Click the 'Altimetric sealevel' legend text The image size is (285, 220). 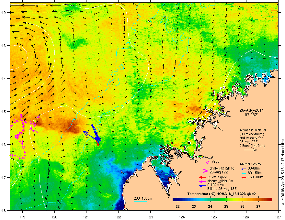click(253, 130)
